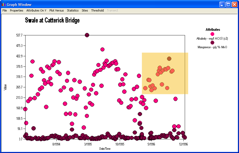Close the Graph Window
The height and width of the screenshot is (153, 239).
pos(234,4)
